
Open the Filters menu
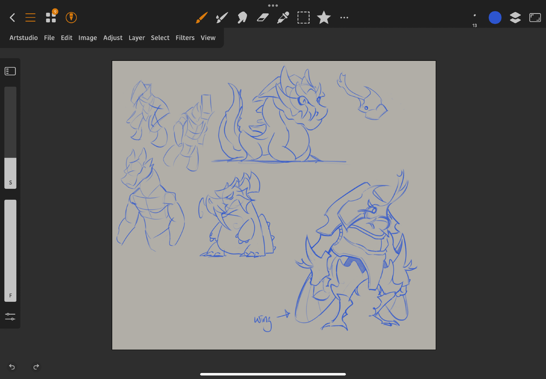[185, 38]
